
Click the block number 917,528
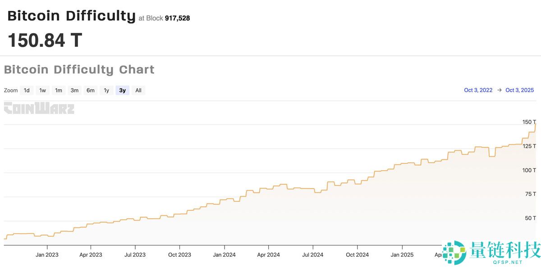coord(179,18)
